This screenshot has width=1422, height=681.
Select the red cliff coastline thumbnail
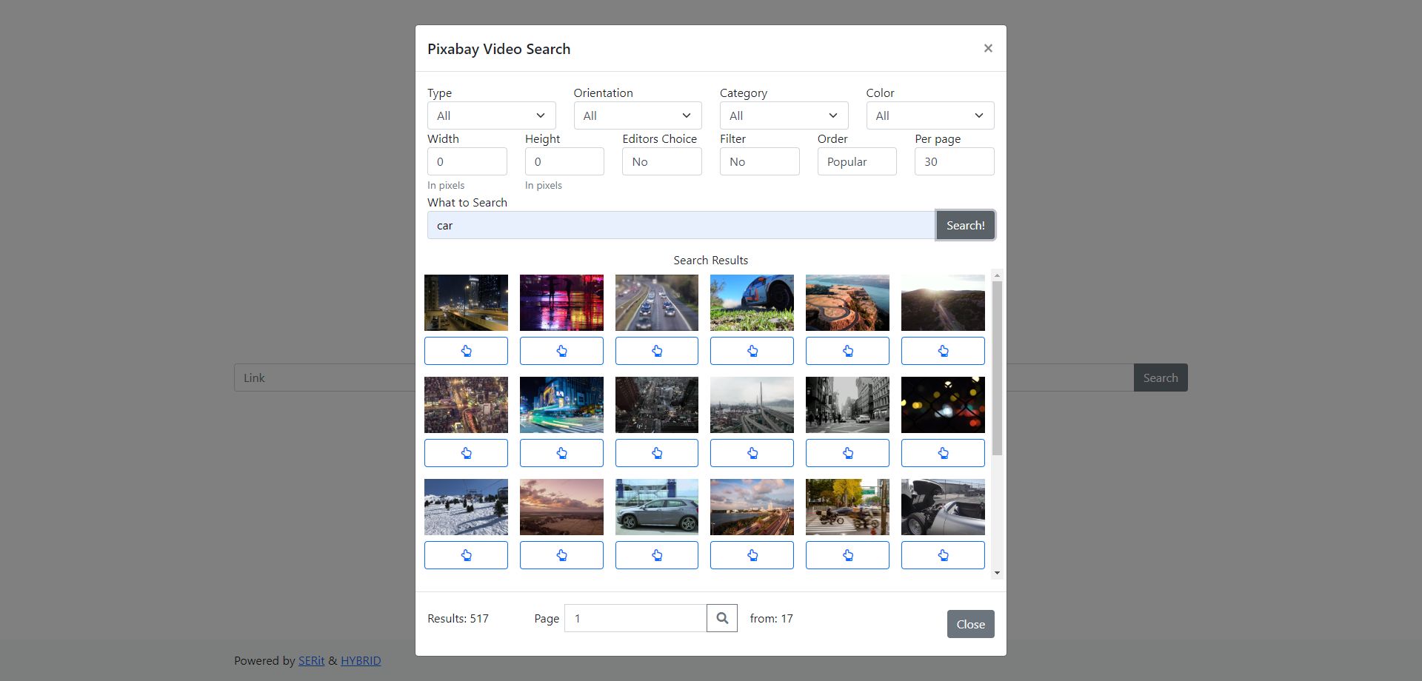click(x=847, y=303)
